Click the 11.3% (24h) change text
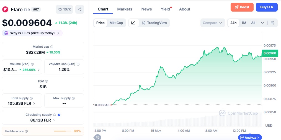Image resolution: width=281 pixels, height=140 pixels. [66, 23]
